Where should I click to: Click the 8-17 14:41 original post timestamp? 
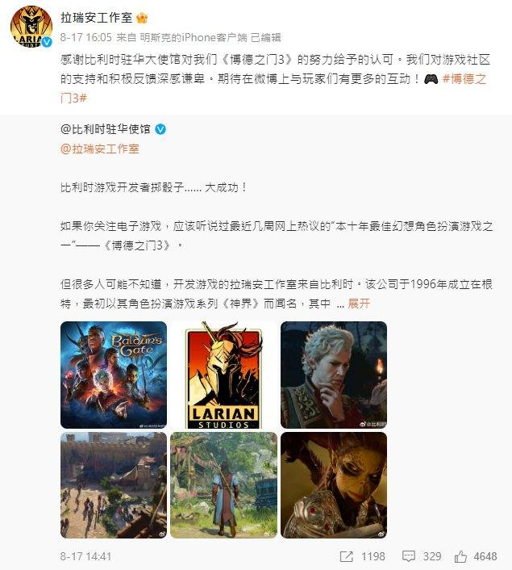point(86,556)
